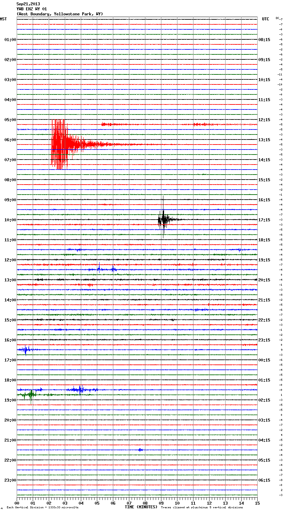Select minute 15 on the bottom axis
Viewport: 284px width, 512px height.
[257, 503]
